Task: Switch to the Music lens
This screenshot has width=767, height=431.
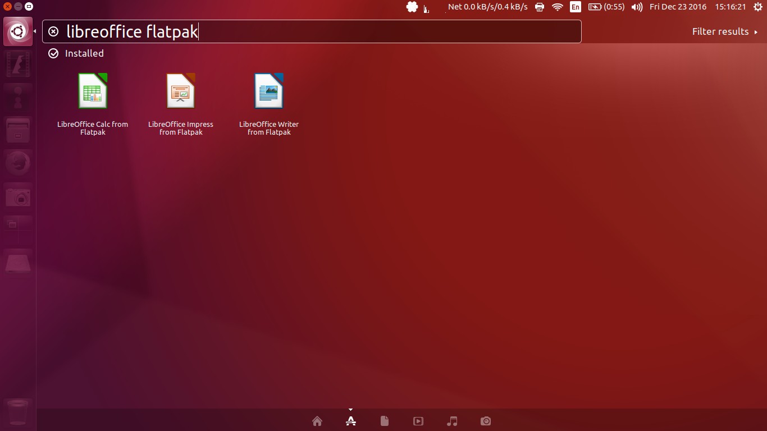Action: tap(452, 421)
